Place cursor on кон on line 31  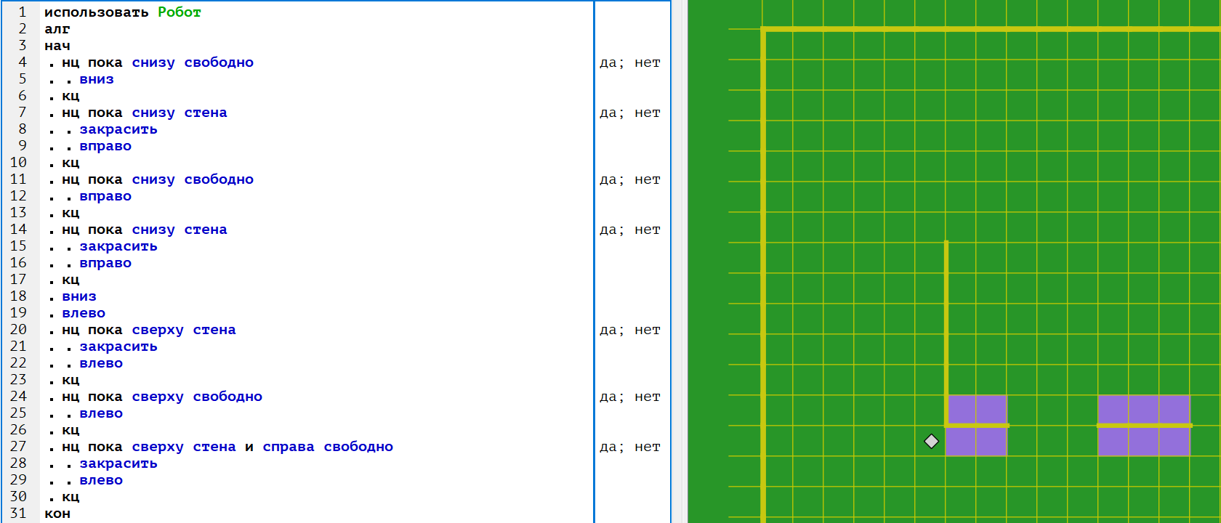57,514
